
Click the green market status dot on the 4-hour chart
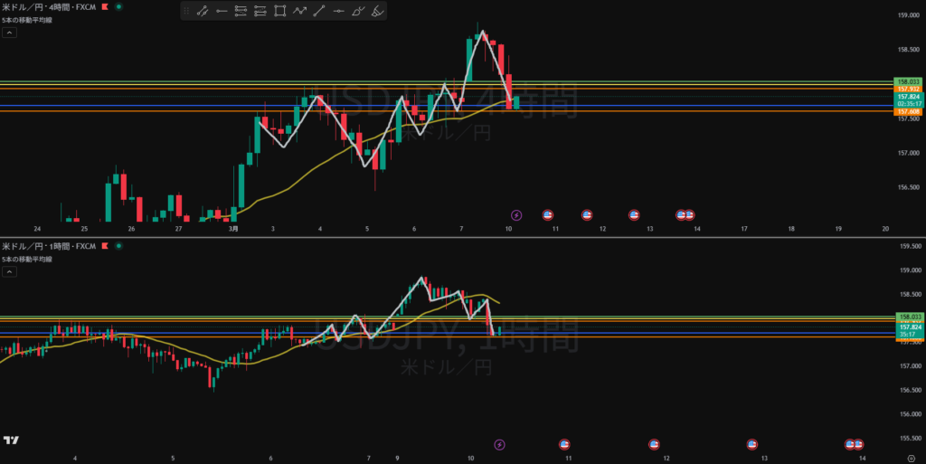[x=117, y=5]
